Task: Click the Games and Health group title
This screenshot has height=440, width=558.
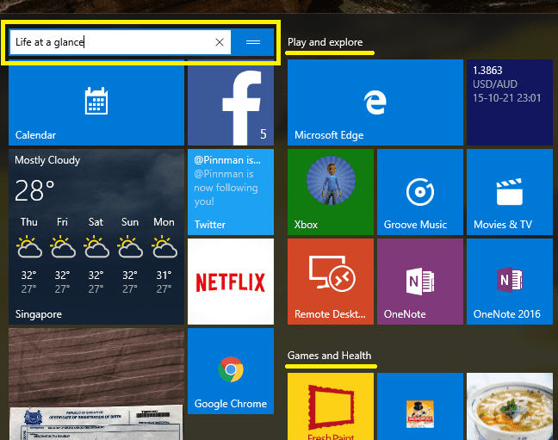Action: (x=329, y=356)
